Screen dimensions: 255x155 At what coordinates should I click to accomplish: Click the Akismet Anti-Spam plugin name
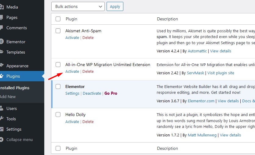pos(83,31)
